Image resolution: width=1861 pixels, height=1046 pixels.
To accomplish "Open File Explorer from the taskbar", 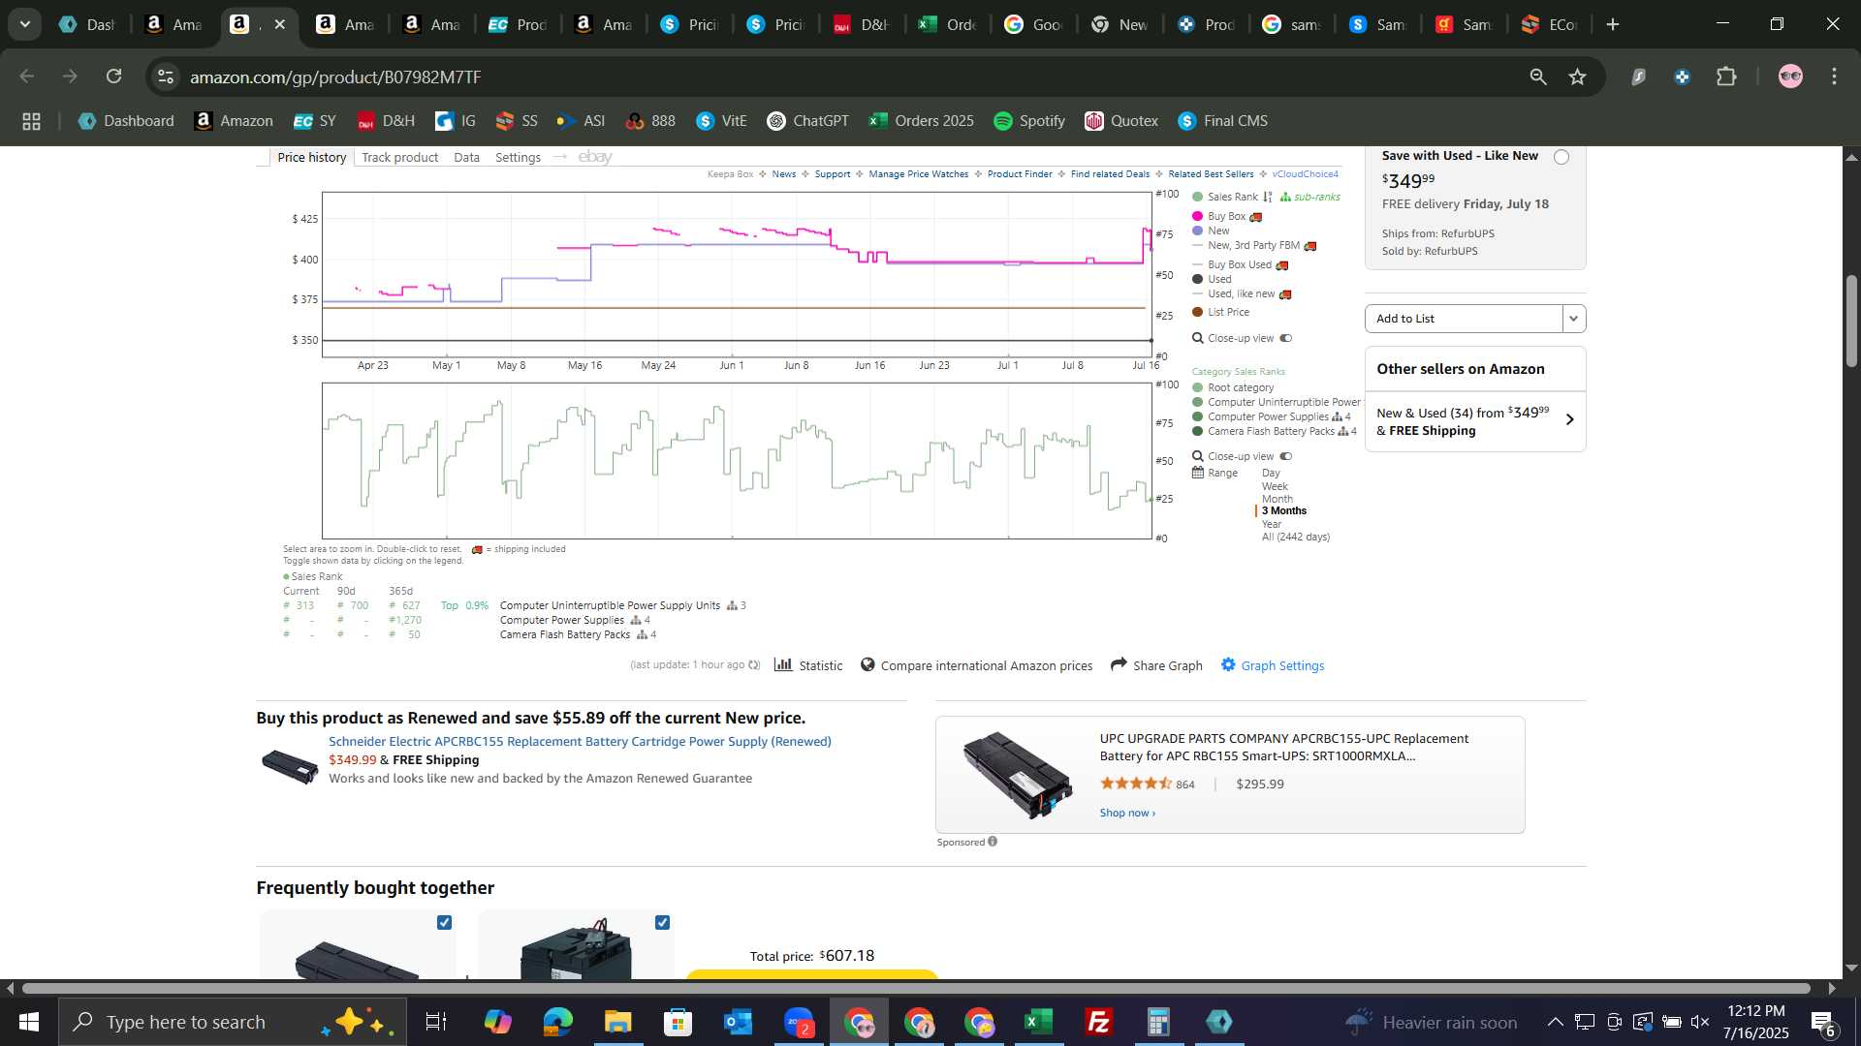I will (x=617, y=1022).
